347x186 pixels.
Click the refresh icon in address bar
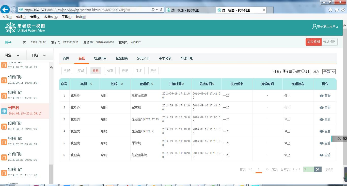[161, 10]
